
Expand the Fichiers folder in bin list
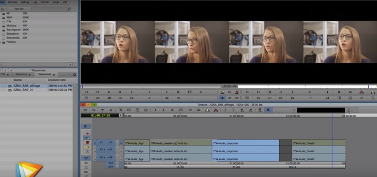(4, 42)
